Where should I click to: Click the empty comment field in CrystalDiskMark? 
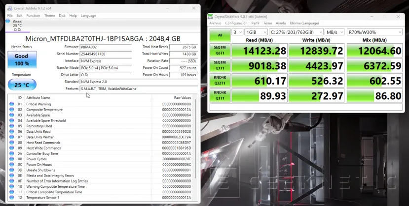306,107
